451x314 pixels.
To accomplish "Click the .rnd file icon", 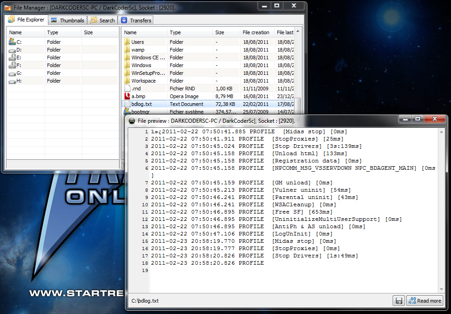I will [x=127, y=89].
